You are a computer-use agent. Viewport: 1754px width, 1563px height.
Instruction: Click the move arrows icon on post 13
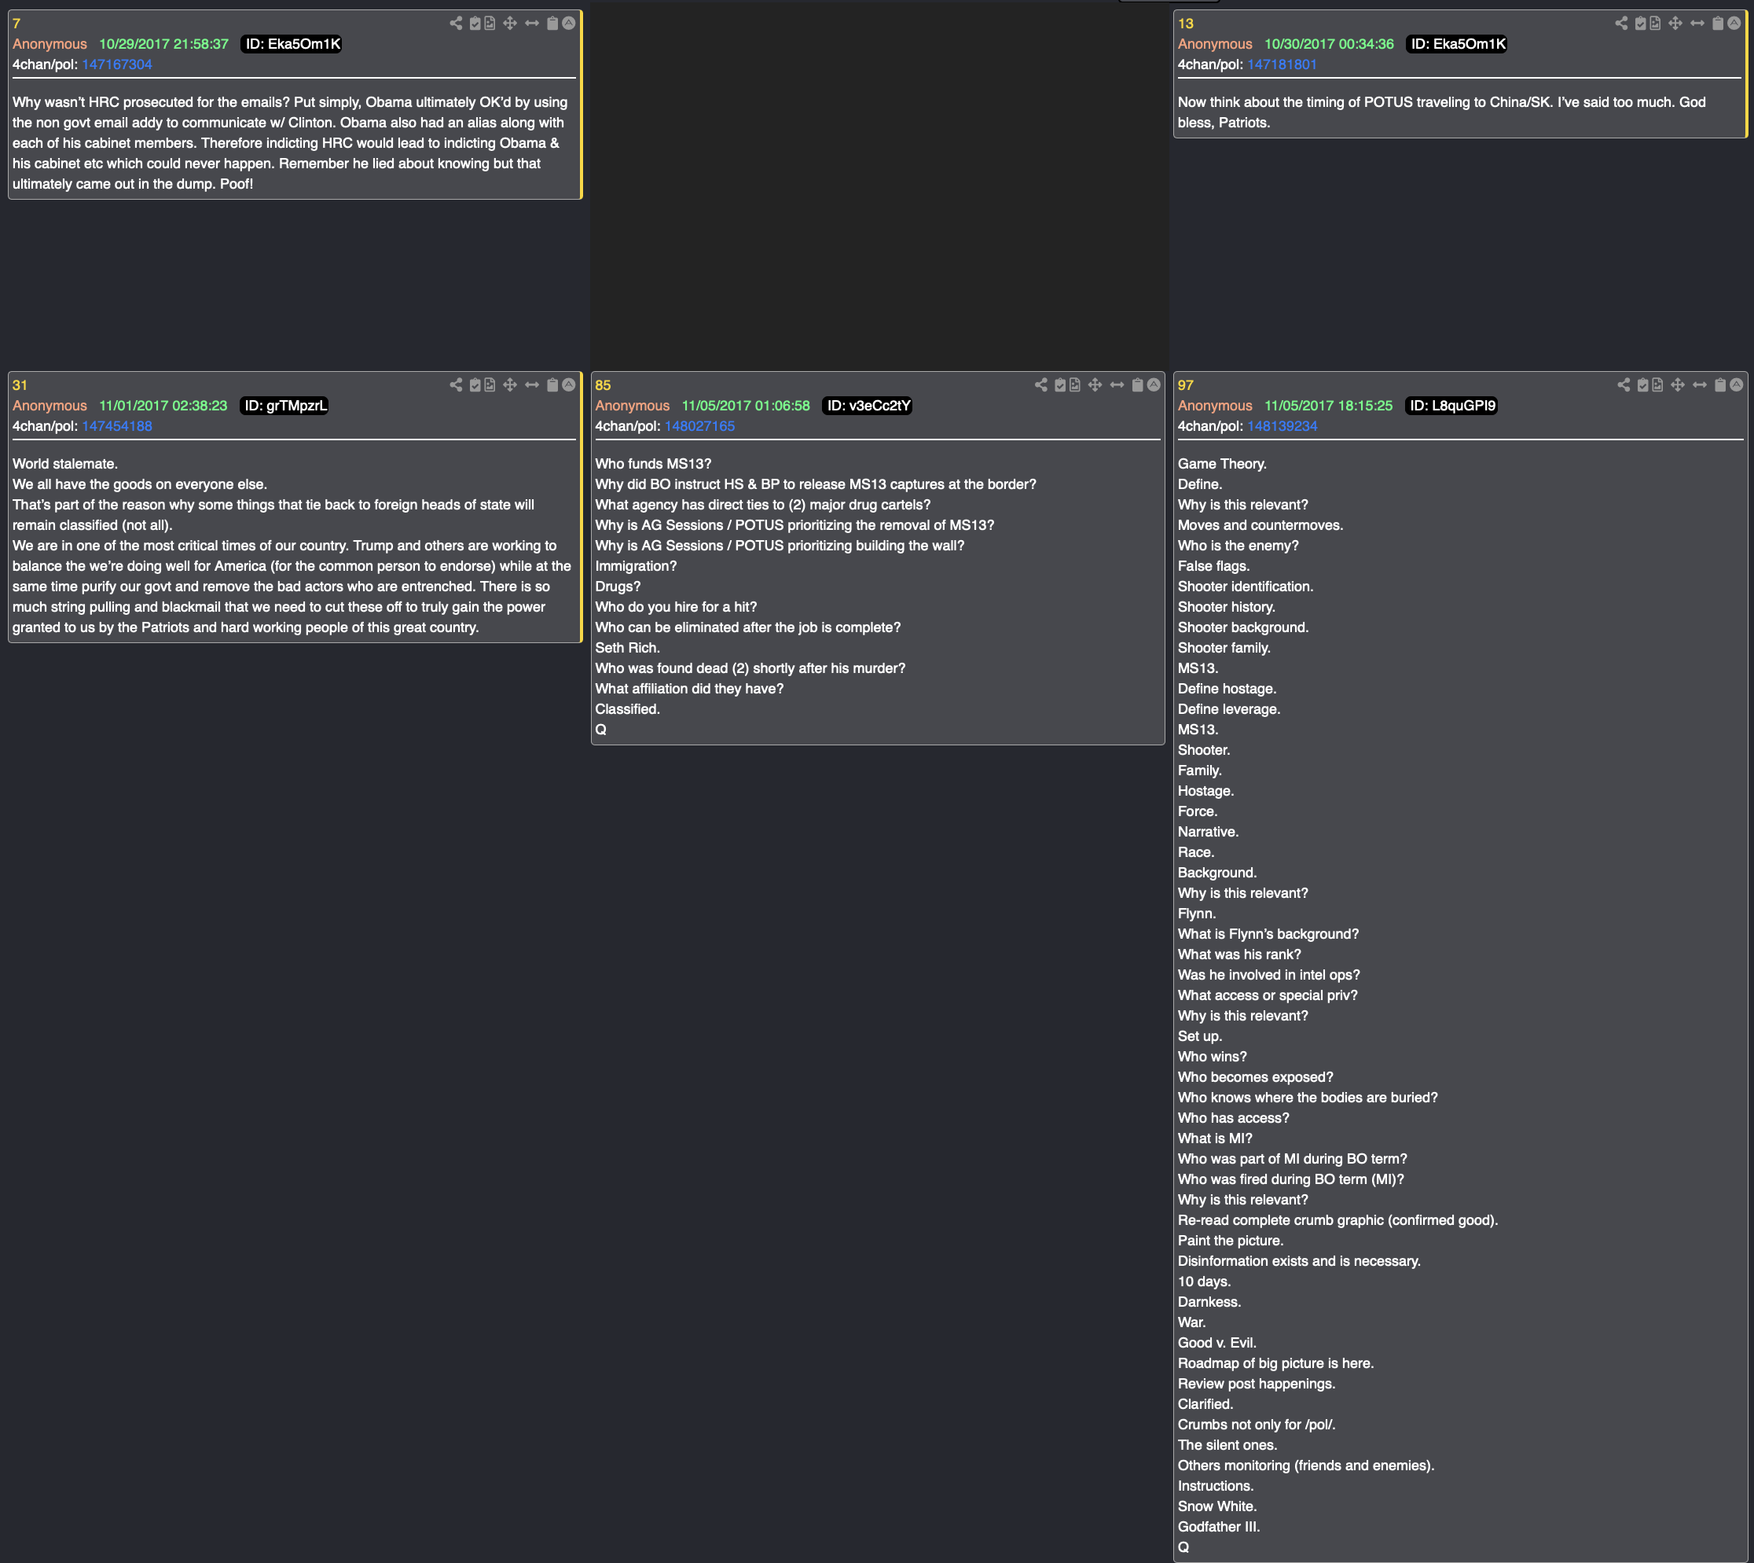click(1675, 23)
